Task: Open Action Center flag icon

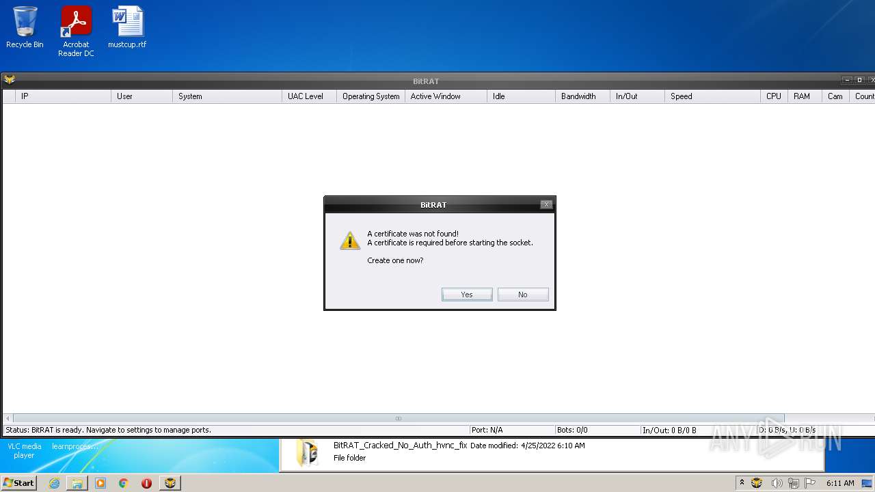Action: pos(811,483)
